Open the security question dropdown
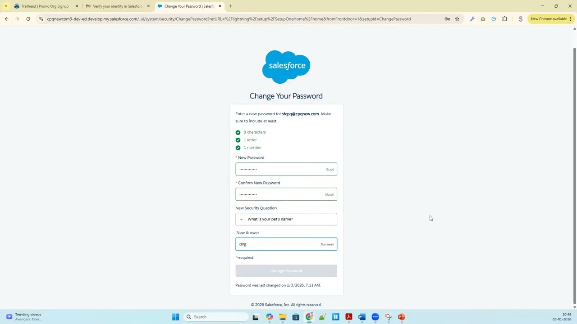 [286, 219]
